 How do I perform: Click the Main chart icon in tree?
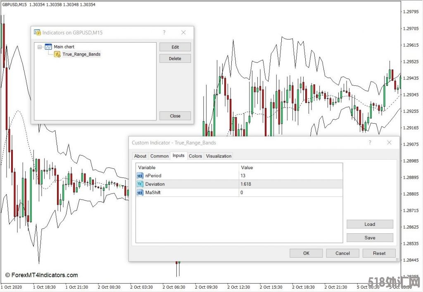pyautogui.click(x=48, y=47)
